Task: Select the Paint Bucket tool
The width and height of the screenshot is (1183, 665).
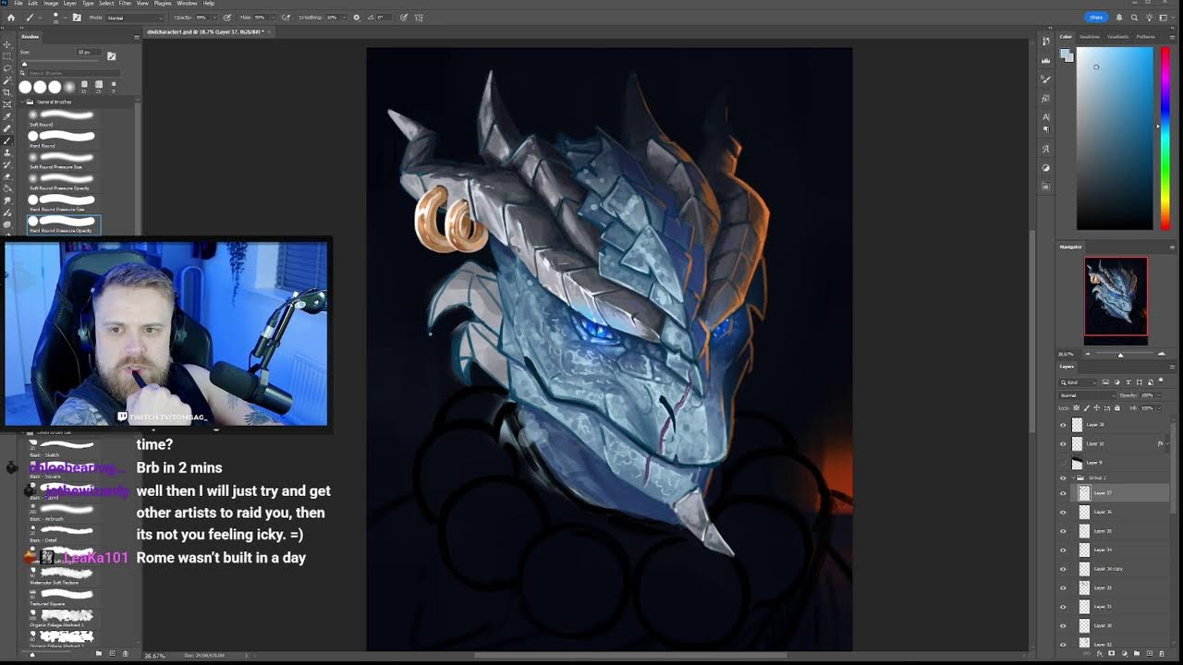Action: pyautogui.click(x=7, y=188)
